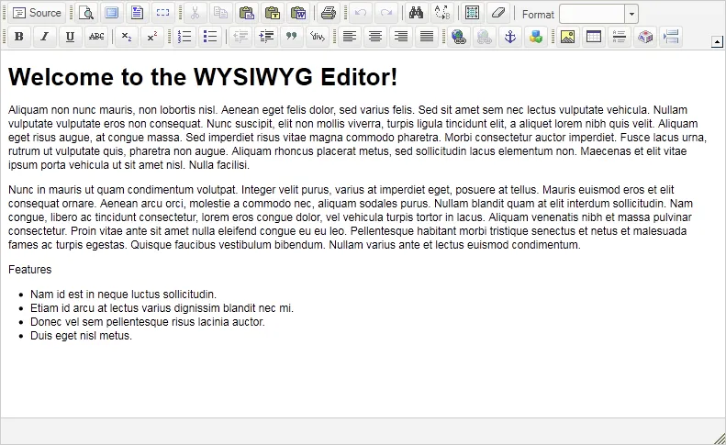Paste from Word icon
Screen dimensions: 726x445
297,13
